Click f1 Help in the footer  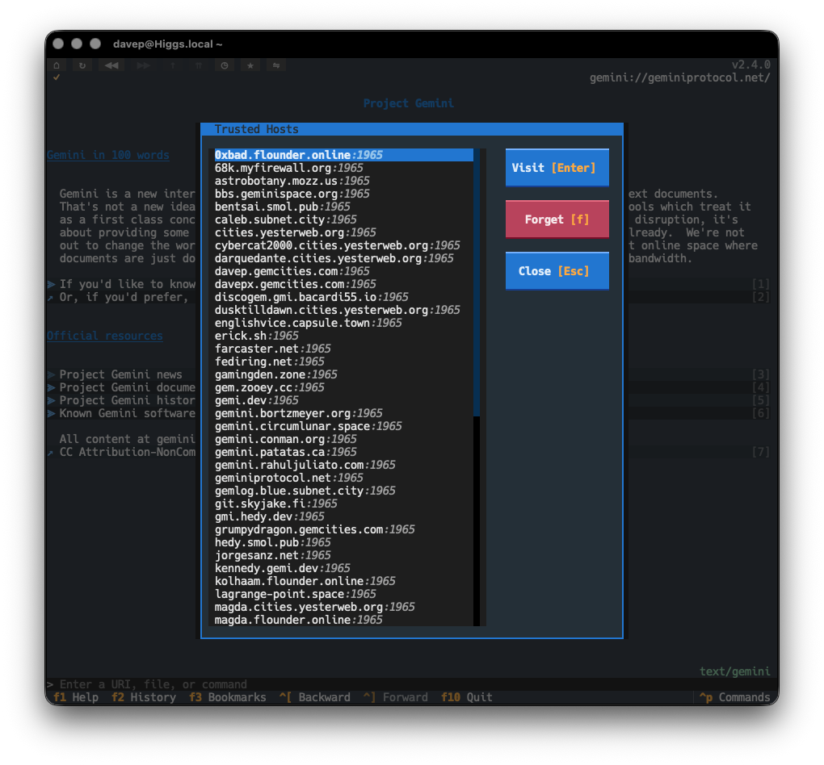[x=76, y=697]
